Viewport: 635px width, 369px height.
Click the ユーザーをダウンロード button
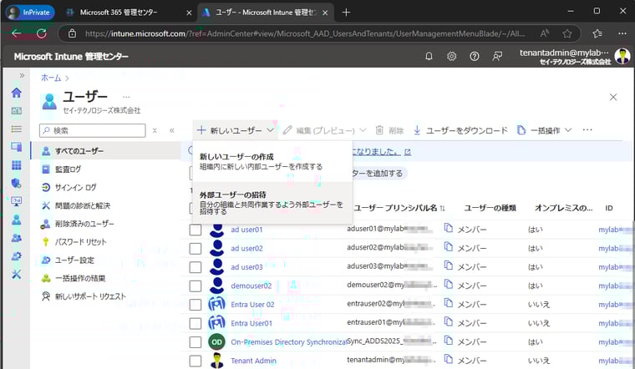pyautogui.click(x=460, y=130)
